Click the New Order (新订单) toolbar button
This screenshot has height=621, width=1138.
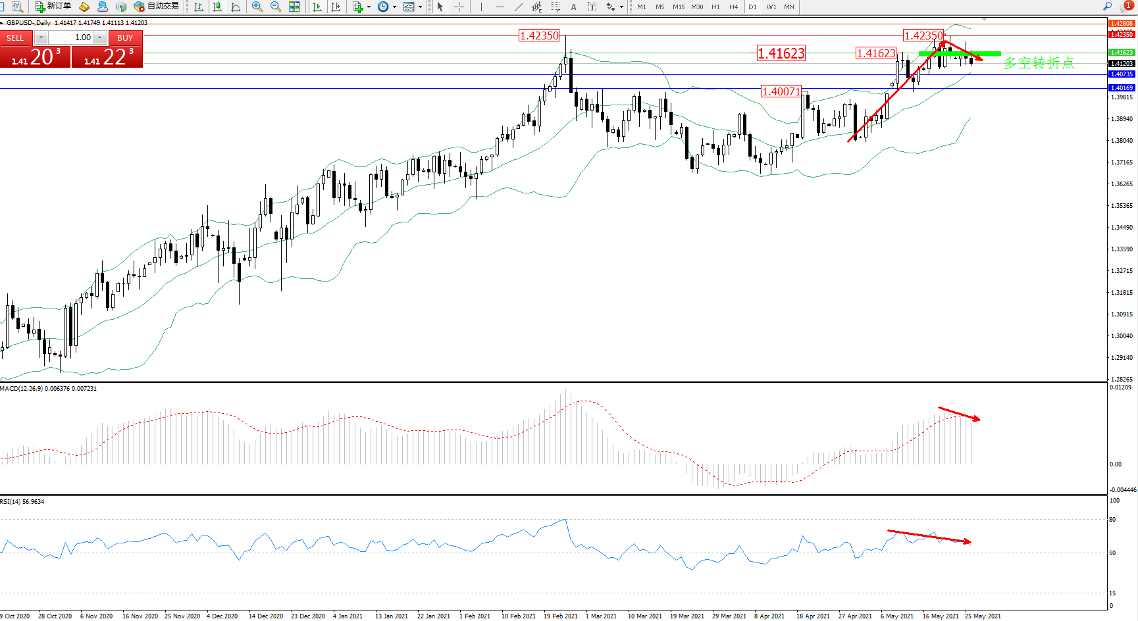(53, 7)
